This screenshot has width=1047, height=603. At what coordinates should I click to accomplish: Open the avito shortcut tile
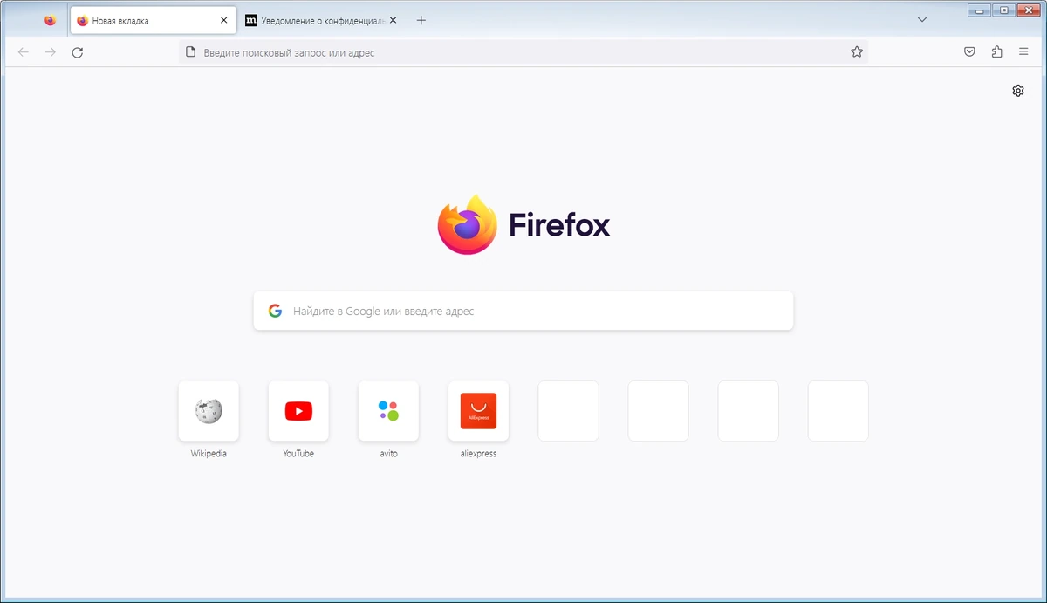pyautogui.click(x=388, y=410)
